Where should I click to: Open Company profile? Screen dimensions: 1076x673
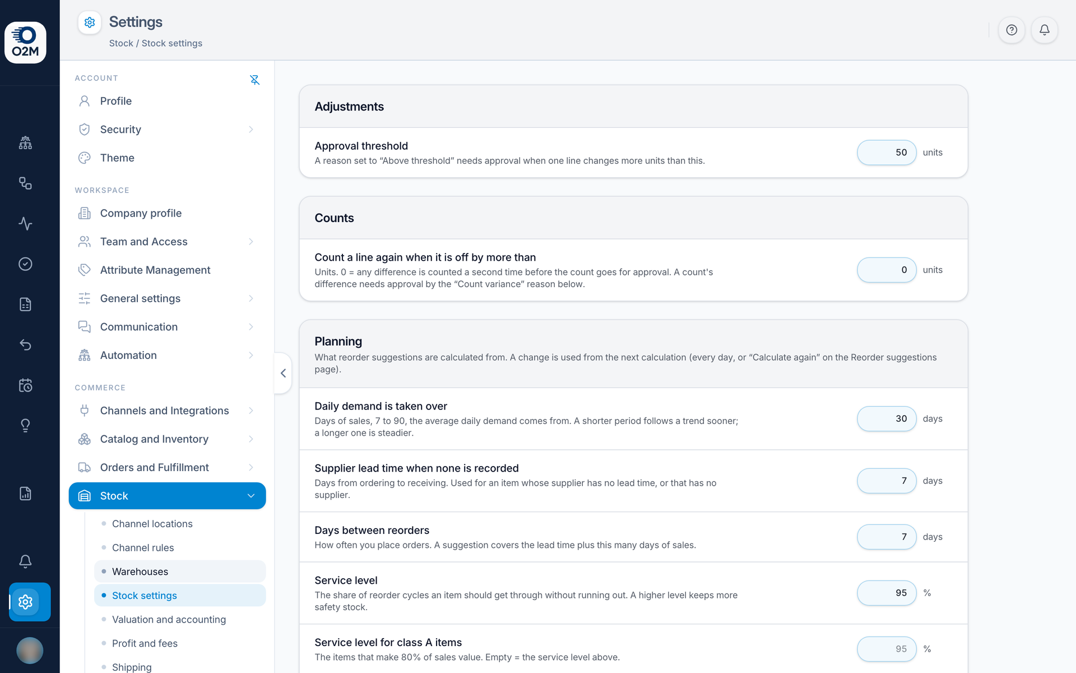[167, 213]
